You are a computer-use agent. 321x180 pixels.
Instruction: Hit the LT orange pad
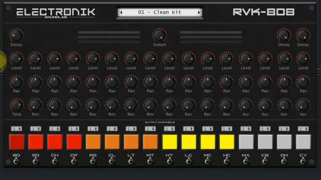(131, 142)
